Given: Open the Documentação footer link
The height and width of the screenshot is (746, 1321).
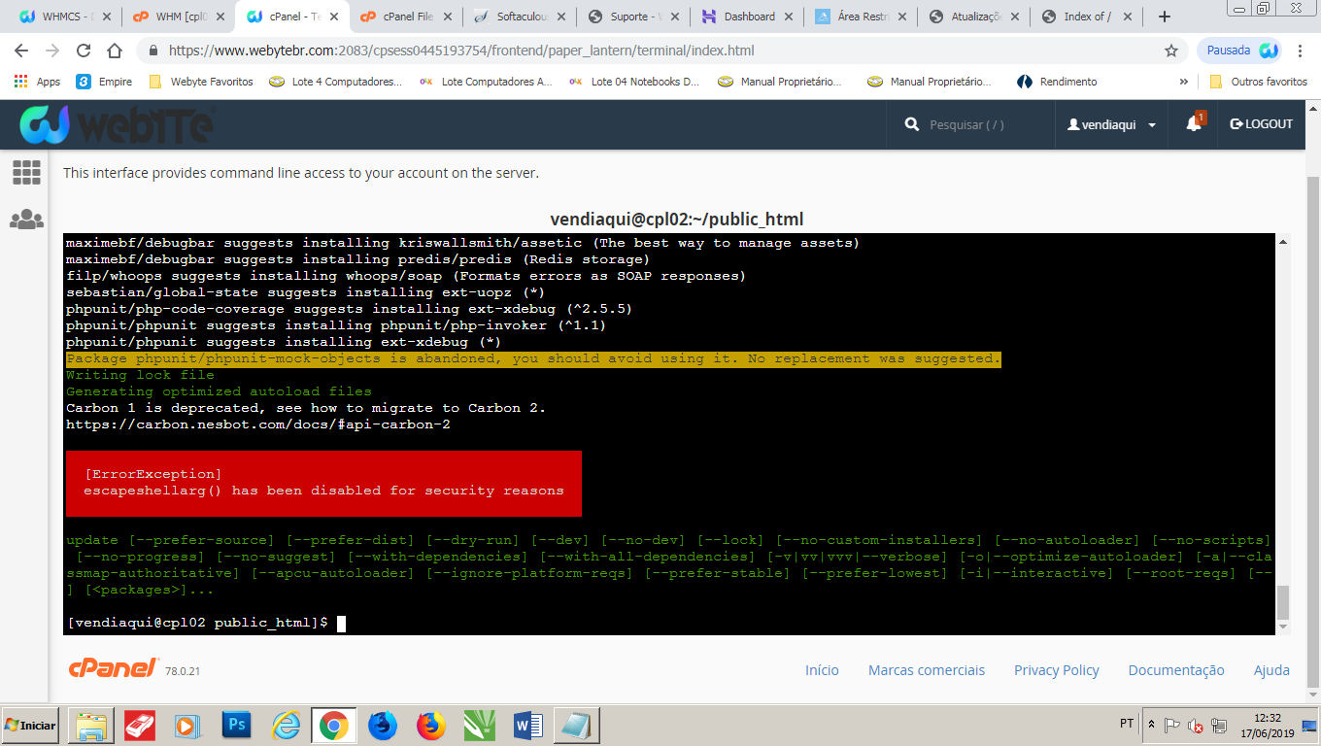Looking at the screenshot, I should (1175, 670).
